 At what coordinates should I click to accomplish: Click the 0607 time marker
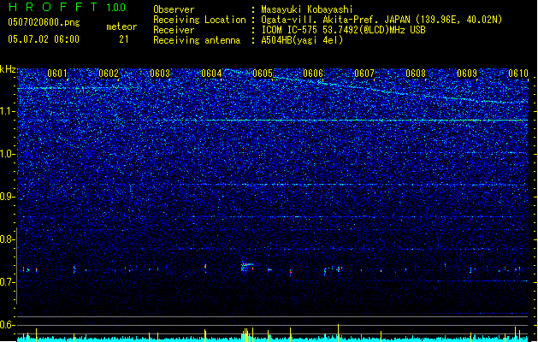tap(364, 74)
